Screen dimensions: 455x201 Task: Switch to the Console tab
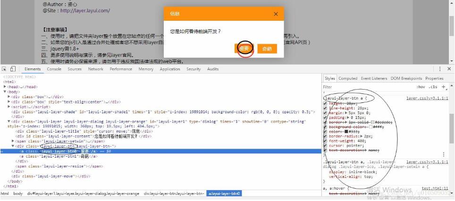[54, 69]
